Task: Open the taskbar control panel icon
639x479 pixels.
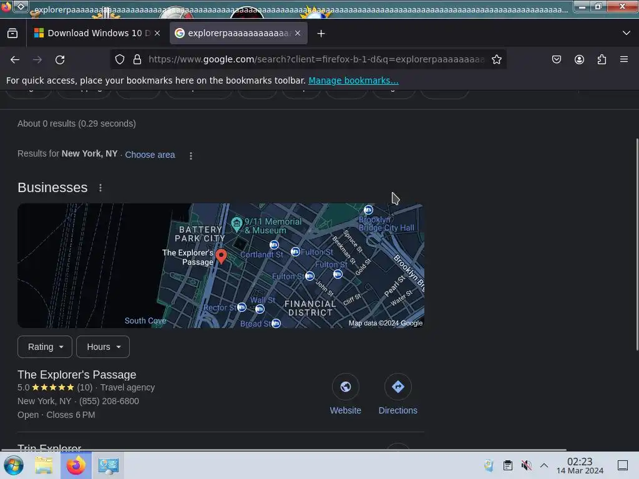Action: 109,465
